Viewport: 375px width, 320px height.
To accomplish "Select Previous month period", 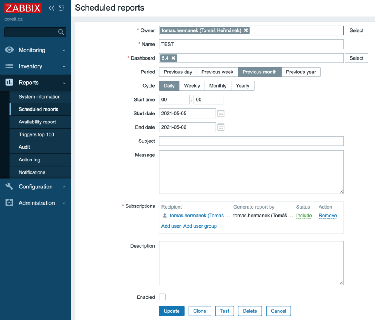I will (260, 72).
